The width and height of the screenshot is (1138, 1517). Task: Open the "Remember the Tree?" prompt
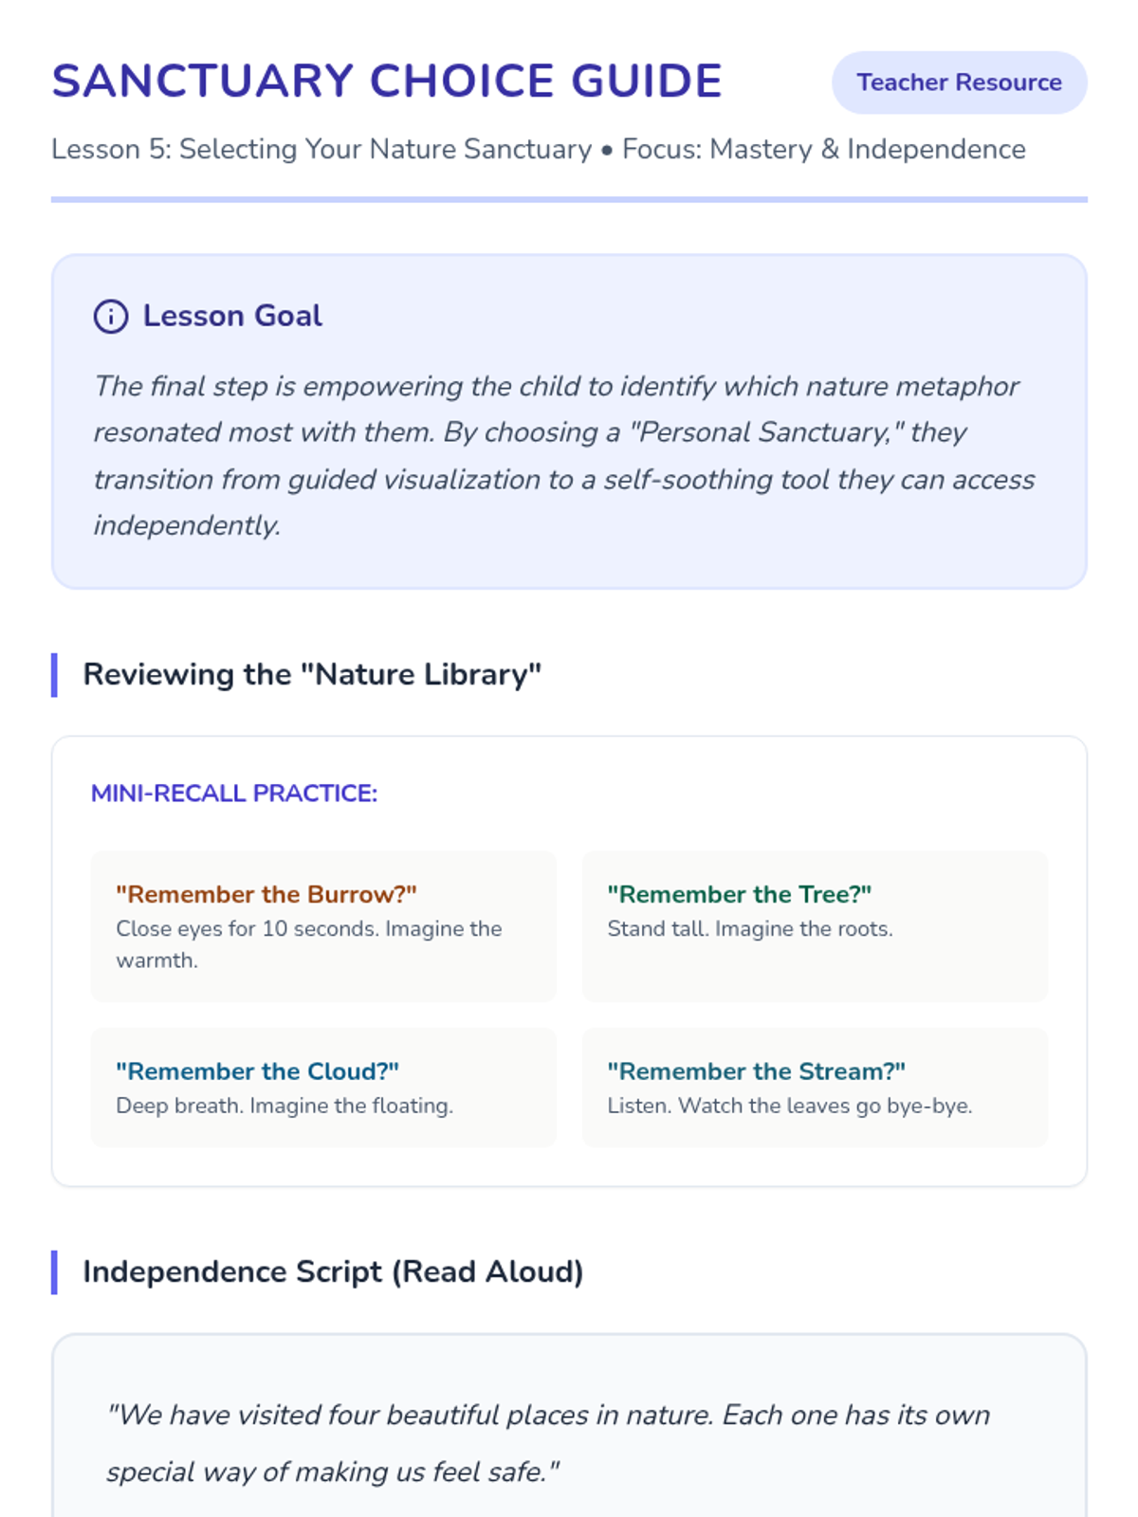[739, 894]
